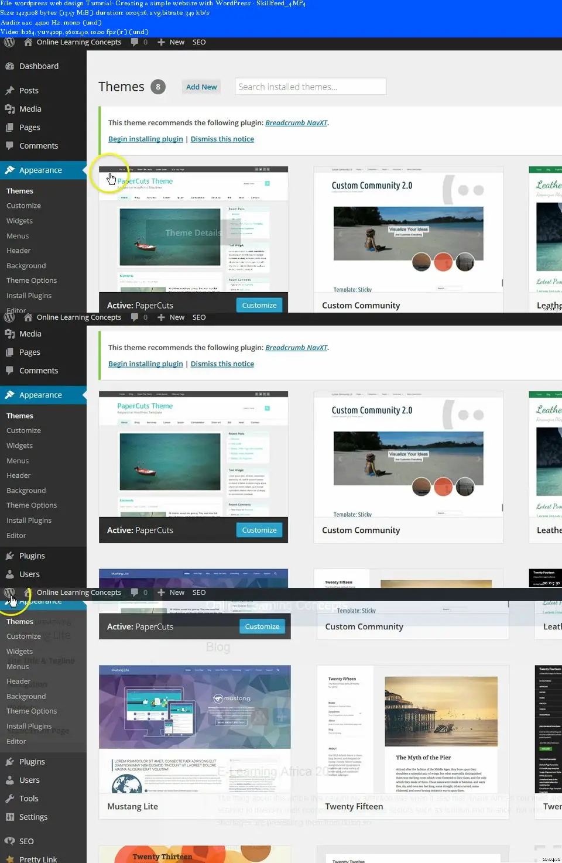Open Editor submenu item in middle frame

(16, 535)
